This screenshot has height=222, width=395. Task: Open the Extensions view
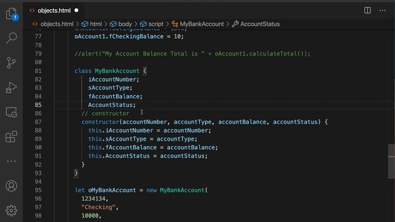pos(11,137)
